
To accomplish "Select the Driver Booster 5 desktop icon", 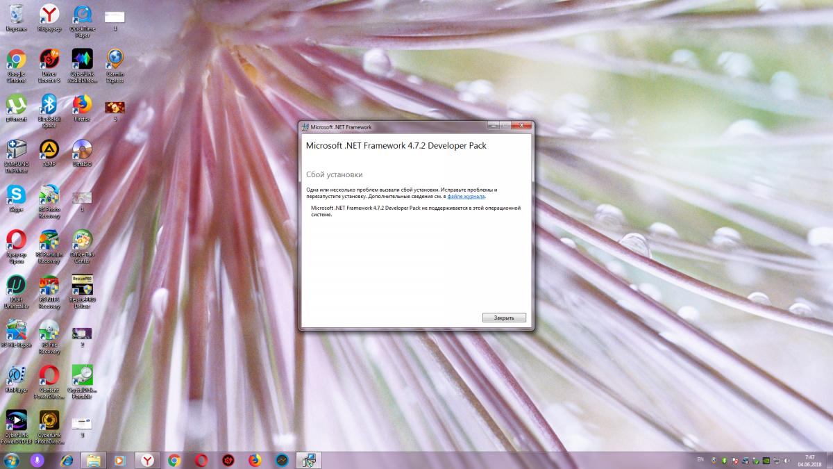I will (49, 60).
